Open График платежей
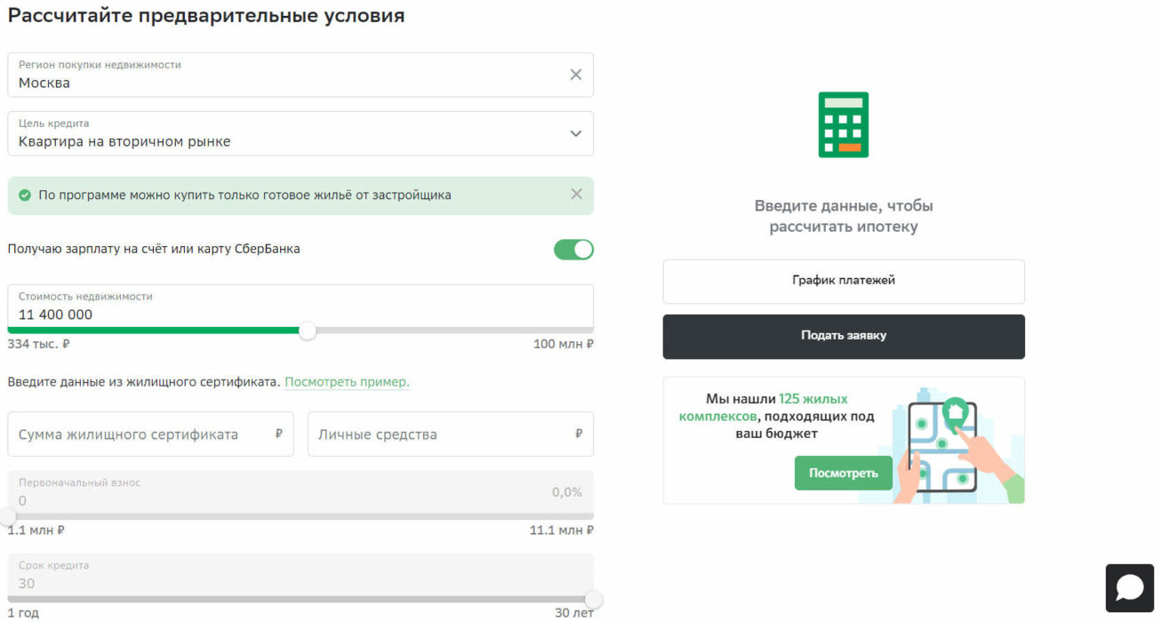Image resolution: width=1161 pixels, height=622 pixels. (x=843, y=281)
